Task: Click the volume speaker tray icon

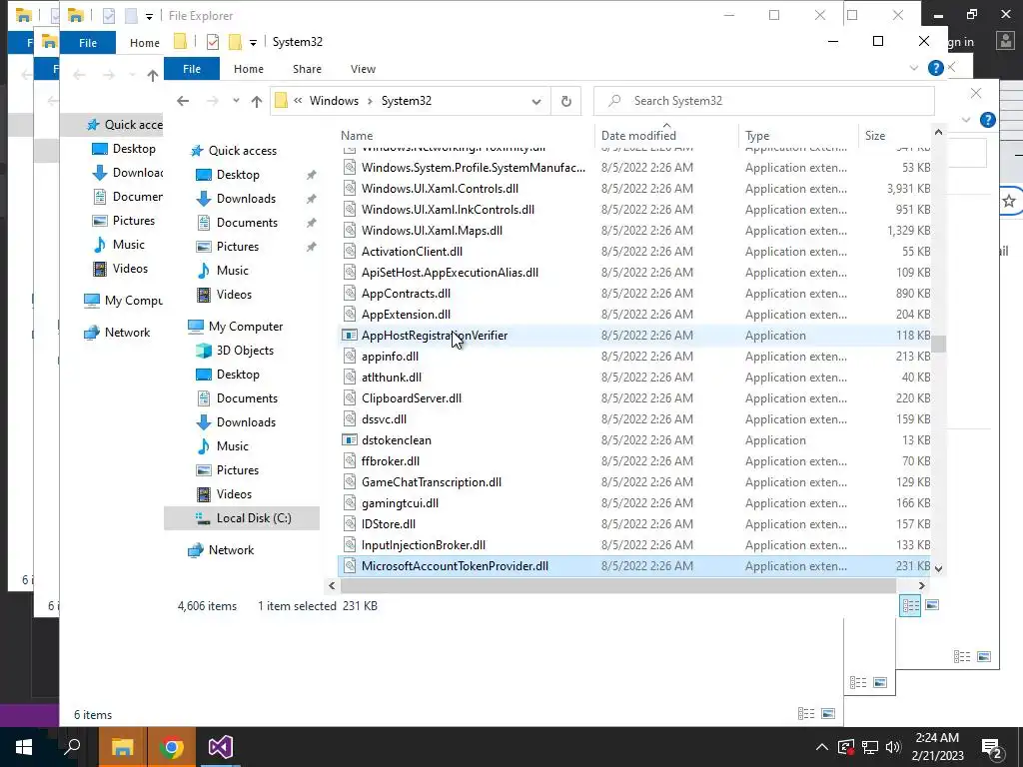Action: click(893, 747)
